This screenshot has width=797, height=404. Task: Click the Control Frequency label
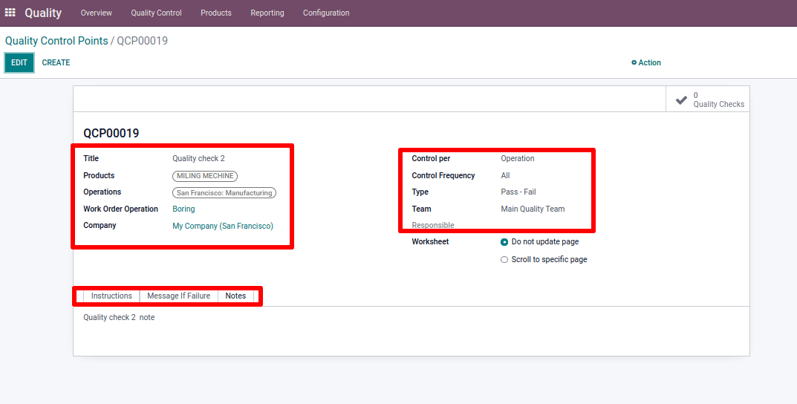click(x=443, y=175)
